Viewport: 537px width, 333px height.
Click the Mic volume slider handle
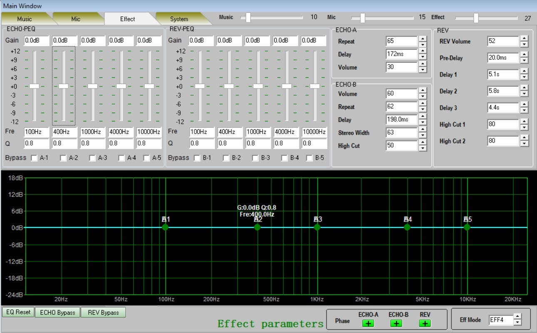pos(363,17)
